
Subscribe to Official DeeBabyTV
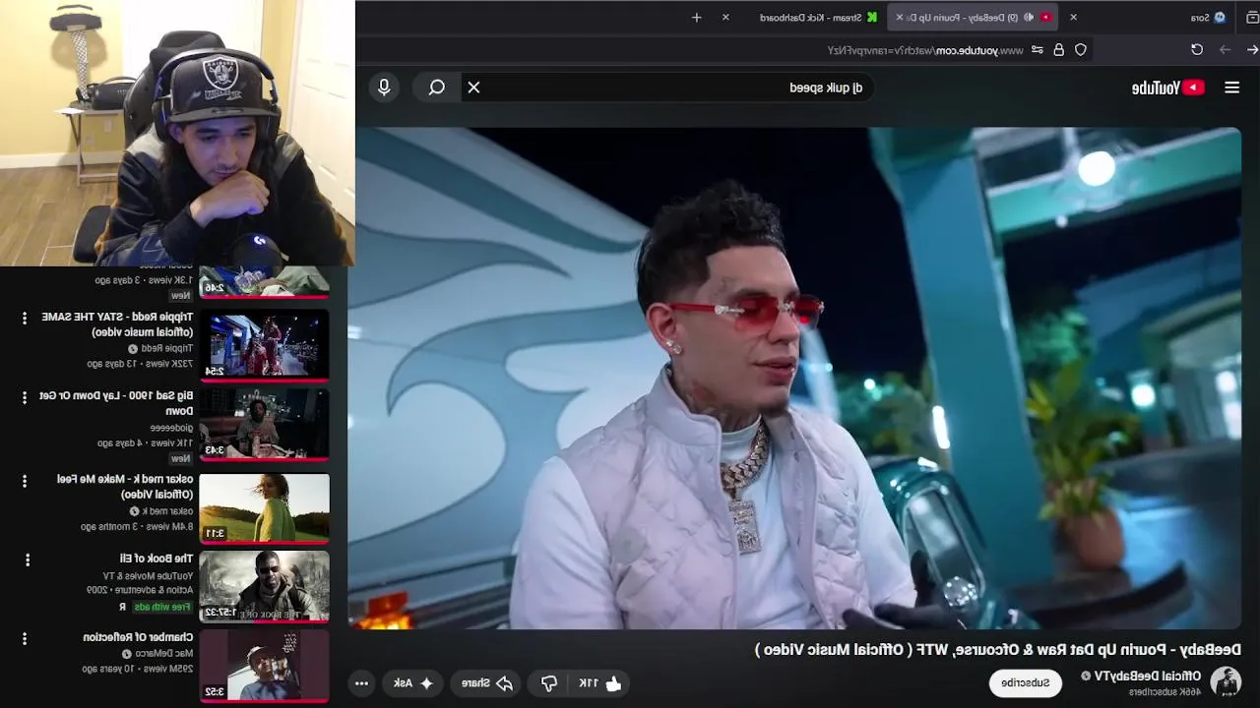1026,682
